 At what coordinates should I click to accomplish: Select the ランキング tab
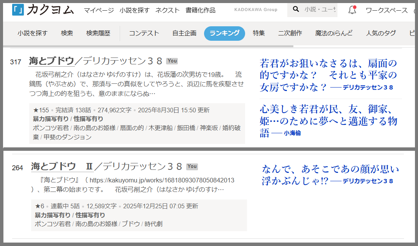coord(224,33)
